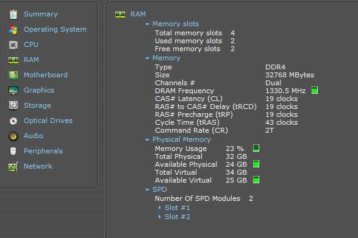Select the Audio speaker icon
Image resolution: width=358 pixels, height=238 pixels.
coord(13,136)
